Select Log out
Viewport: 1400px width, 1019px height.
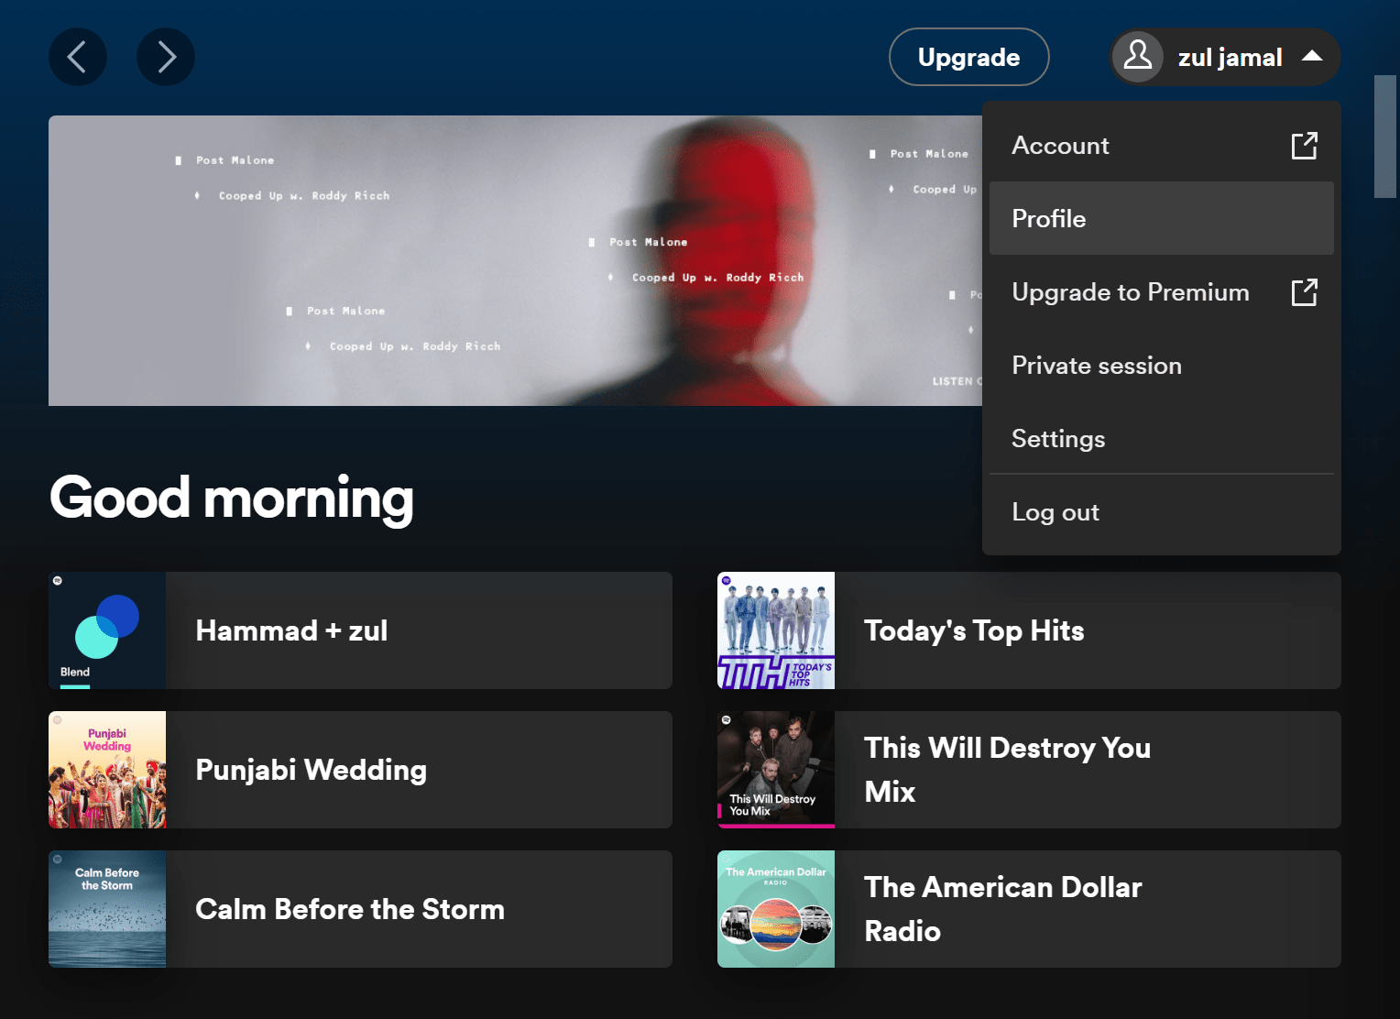(1162, 511)
